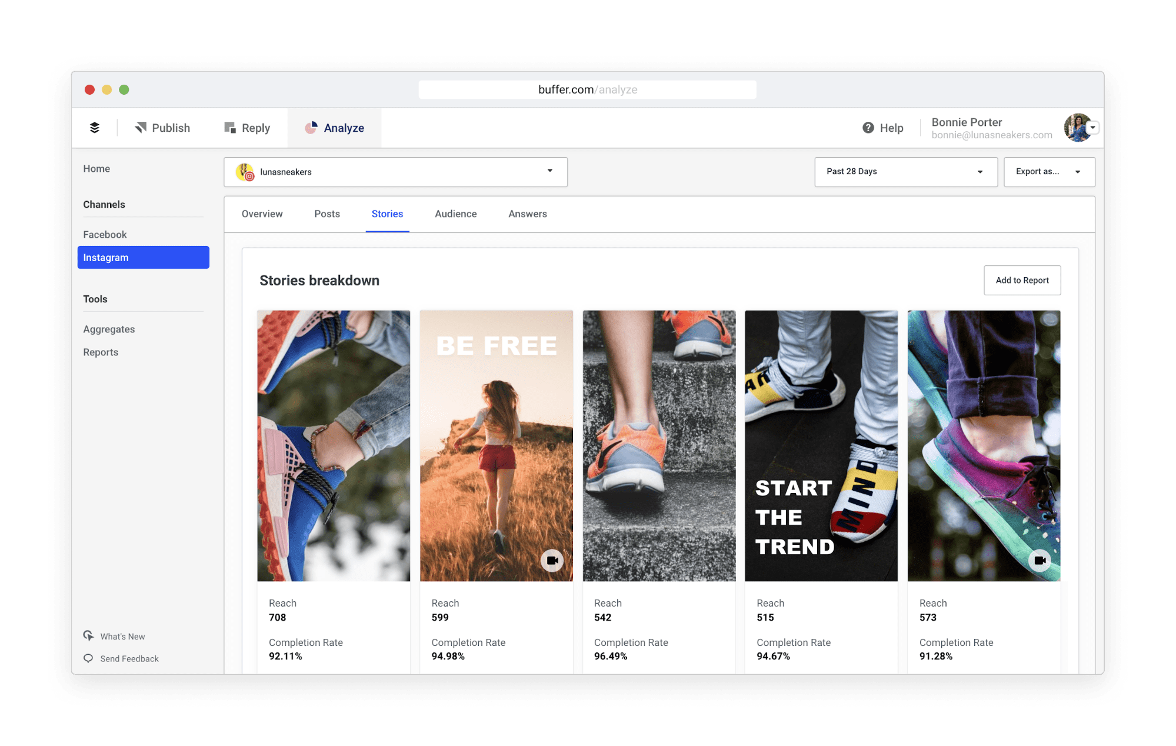This screenshot has height=746, width=1176.
Task: Switch to the Posts tab
Action: coord(327,214)
